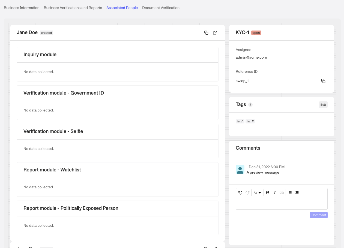This screenshot has width=344, height=248.
Task: Click the 'tag 2' tag
Action: 250,122
